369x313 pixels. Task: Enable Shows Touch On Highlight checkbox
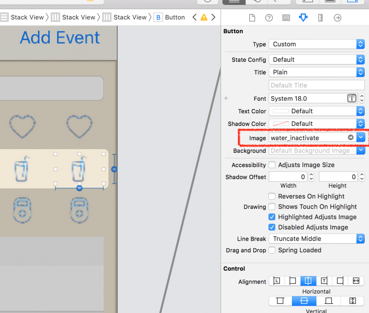click(x=272, y=207)
